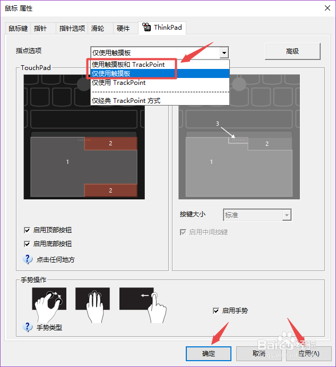This screenshot has width=336, height=367.
Task: Click the ThinkPad tab icon
Action: pos(147,27)
